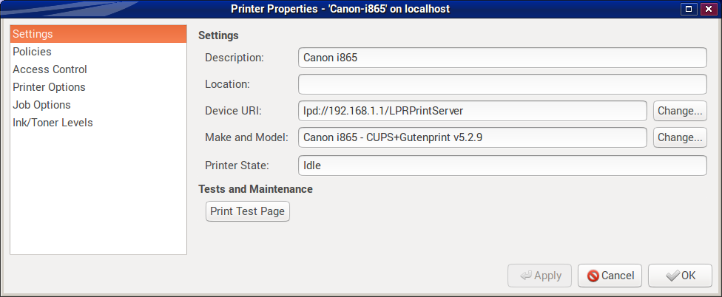This screenshot has width=722, height=297.
Task: Open Job Options in the sidebar
Action: [x=98, y=105]
